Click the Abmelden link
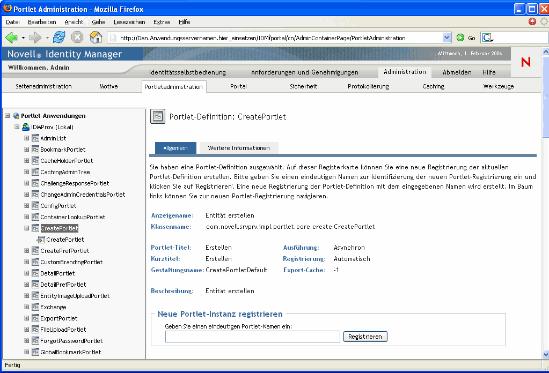 [457, 72]
